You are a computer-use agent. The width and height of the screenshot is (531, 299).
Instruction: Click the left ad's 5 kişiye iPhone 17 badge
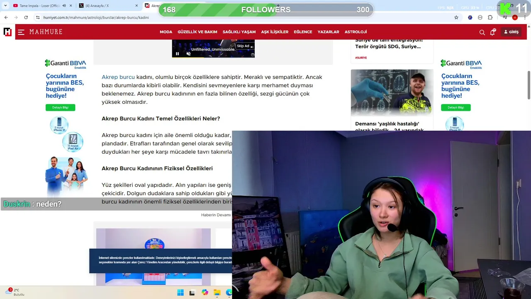[59, 125]
